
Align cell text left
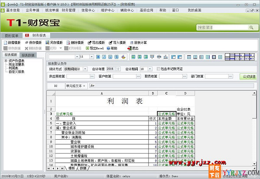pos(133,57)
